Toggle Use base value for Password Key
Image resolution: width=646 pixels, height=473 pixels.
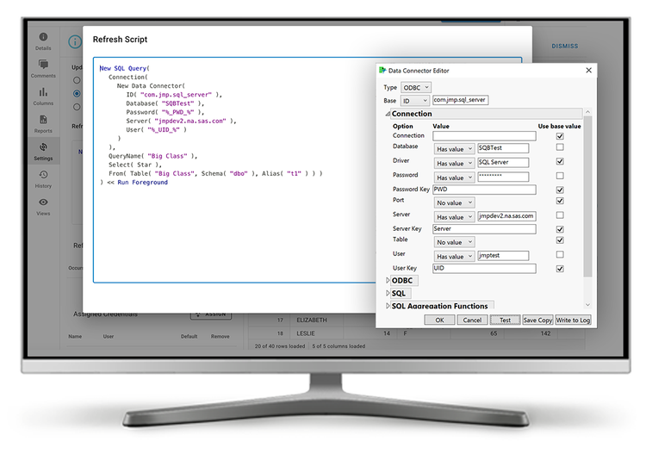coord(560,190)
